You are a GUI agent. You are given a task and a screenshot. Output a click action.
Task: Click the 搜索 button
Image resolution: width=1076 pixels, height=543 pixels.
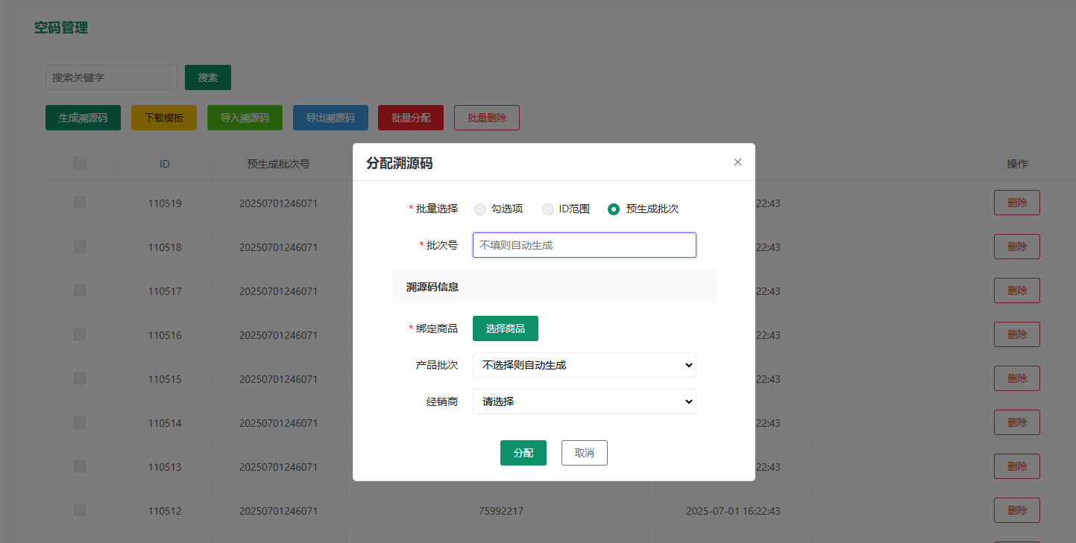[x=207, y=77]
